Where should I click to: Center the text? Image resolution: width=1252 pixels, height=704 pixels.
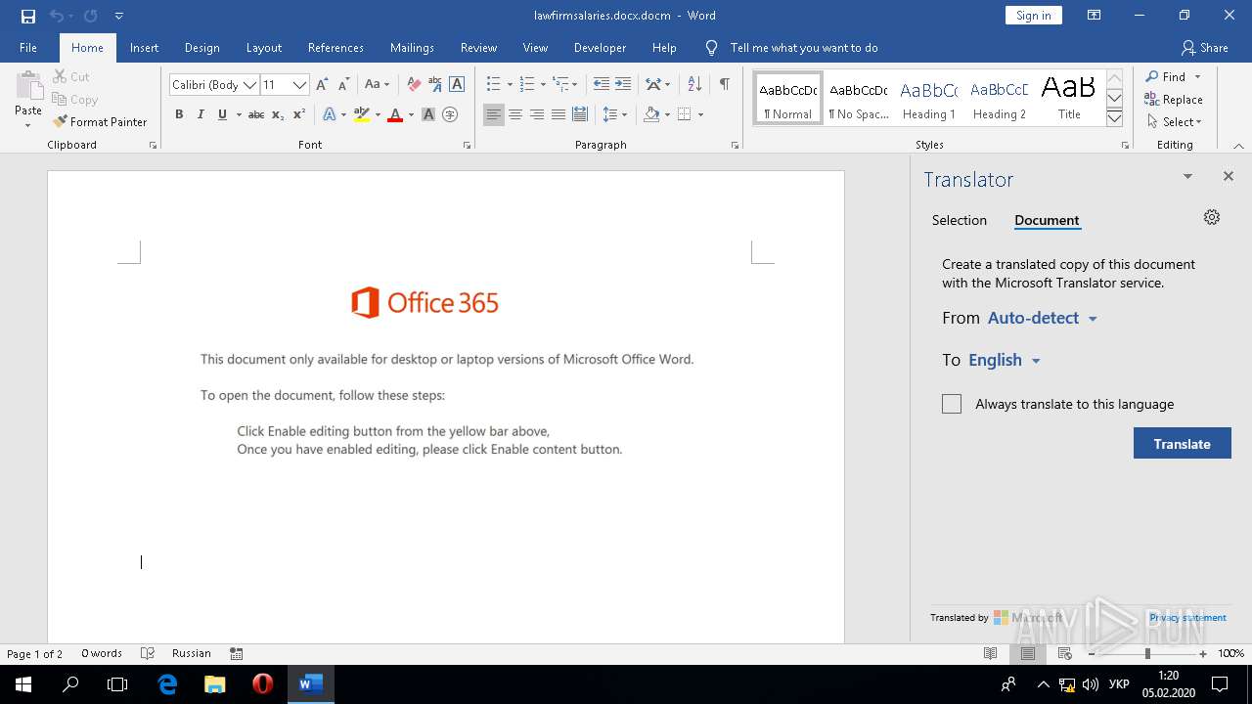(515, 114)
